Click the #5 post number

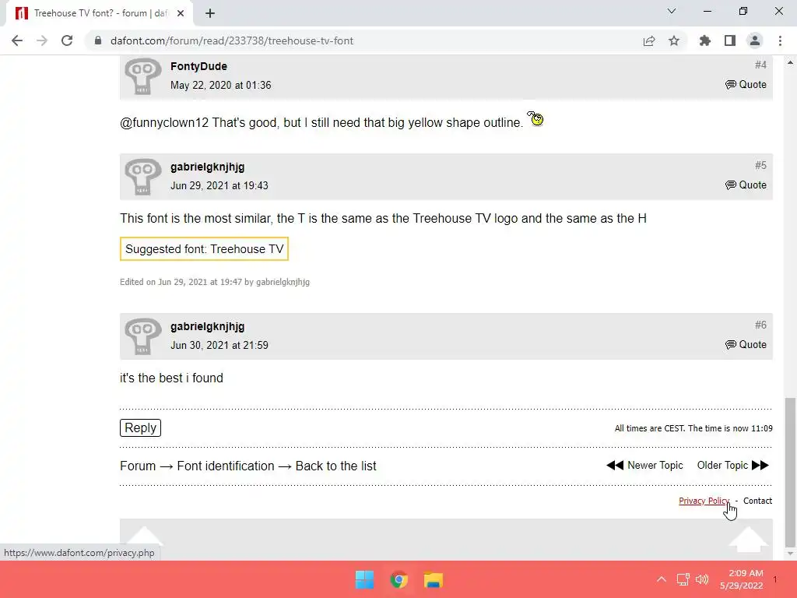coord(760,165)
